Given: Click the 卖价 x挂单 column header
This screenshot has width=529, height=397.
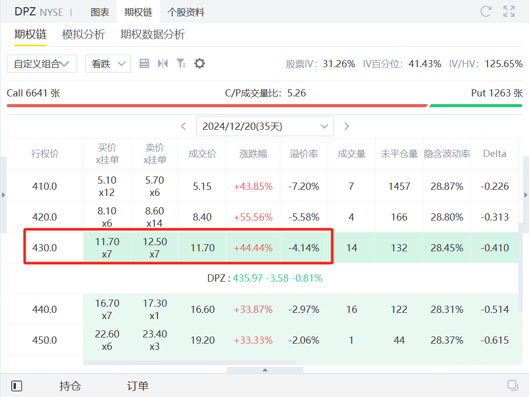Looking at the screenshot, I should [154, 153].
